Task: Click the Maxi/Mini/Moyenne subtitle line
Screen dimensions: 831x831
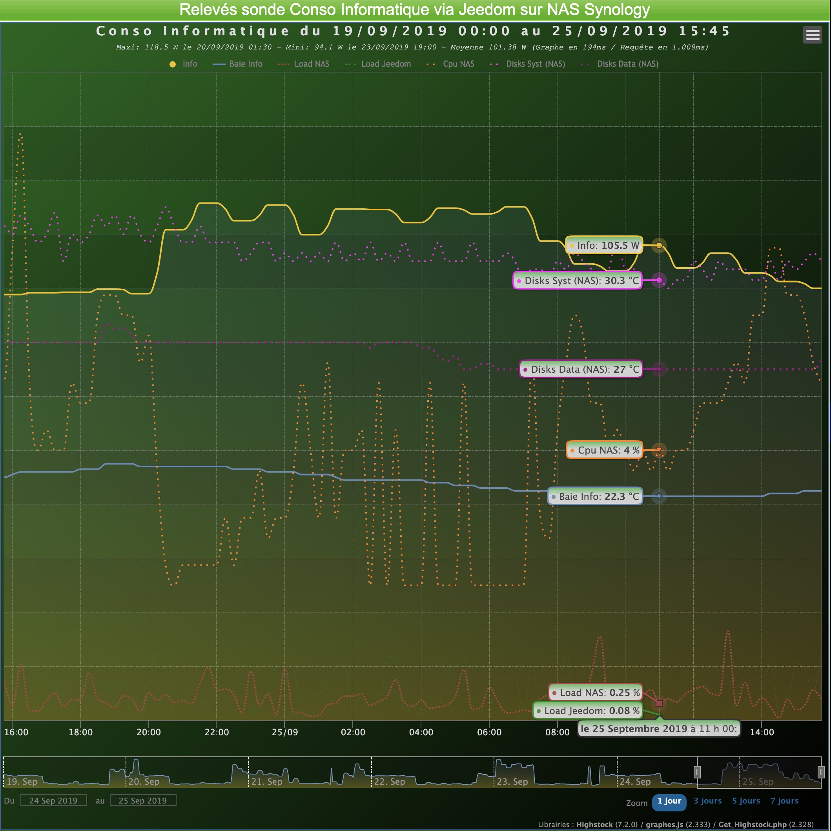Action: (412, 47)
